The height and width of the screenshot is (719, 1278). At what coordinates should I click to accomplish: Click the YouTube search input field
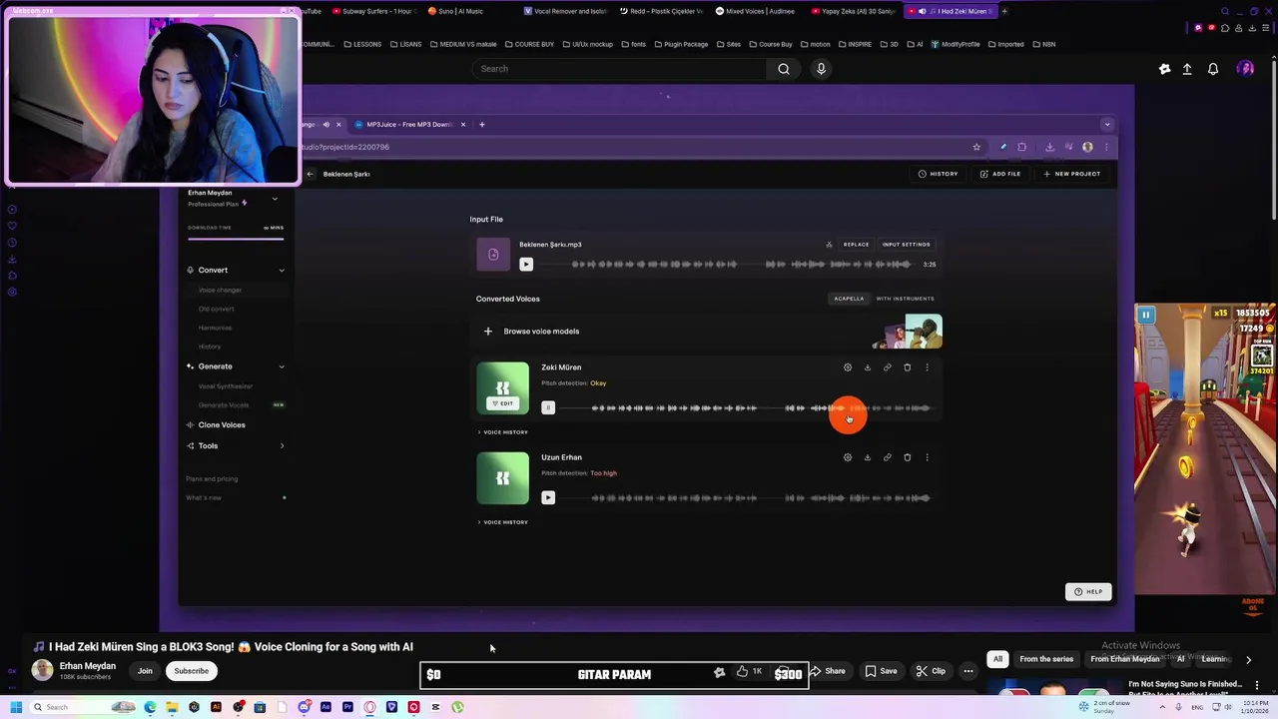(x=619, y=69)
